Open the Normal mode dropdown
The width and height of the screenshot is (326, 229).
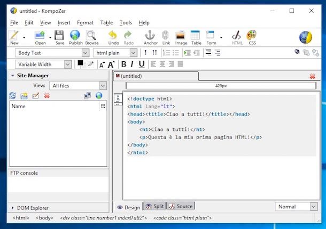pos(296,207)
